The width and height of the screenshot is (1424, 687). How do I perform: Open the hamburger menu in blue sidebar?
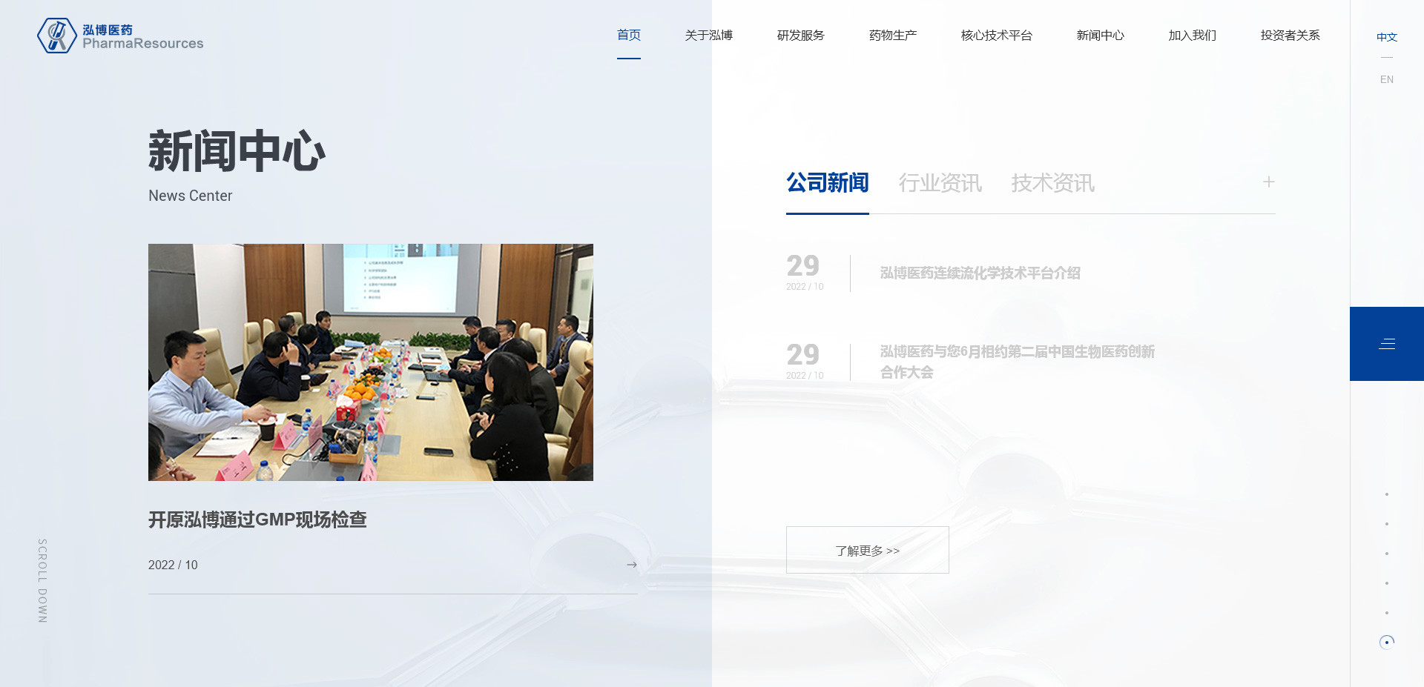click(1386, 344)
